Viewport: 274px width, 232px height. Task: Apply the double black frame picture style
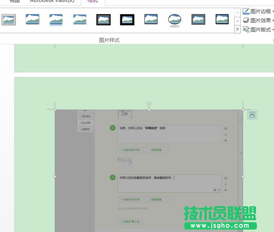pyautogui.click(x=103, y=19)
